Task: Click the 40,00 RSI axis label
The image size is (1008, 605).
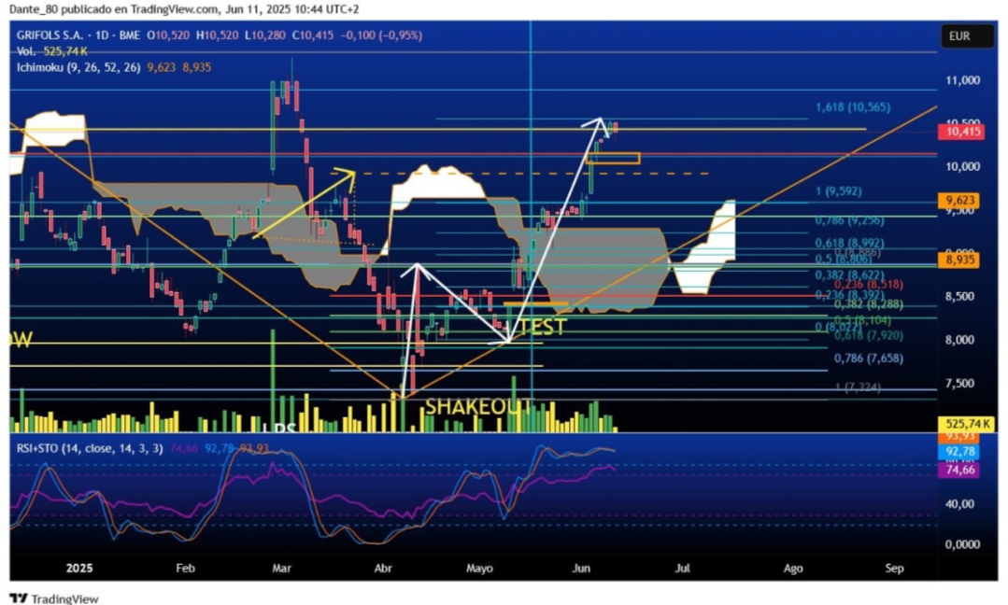Action: pos(959,504)
